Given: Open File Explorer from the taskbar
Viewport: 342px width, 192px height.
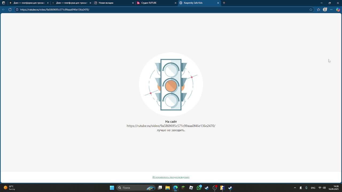Looking at the screenshot, I should tap(168, 188).
